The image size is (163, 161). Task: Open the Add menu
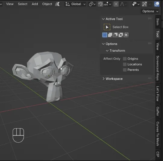35,4
